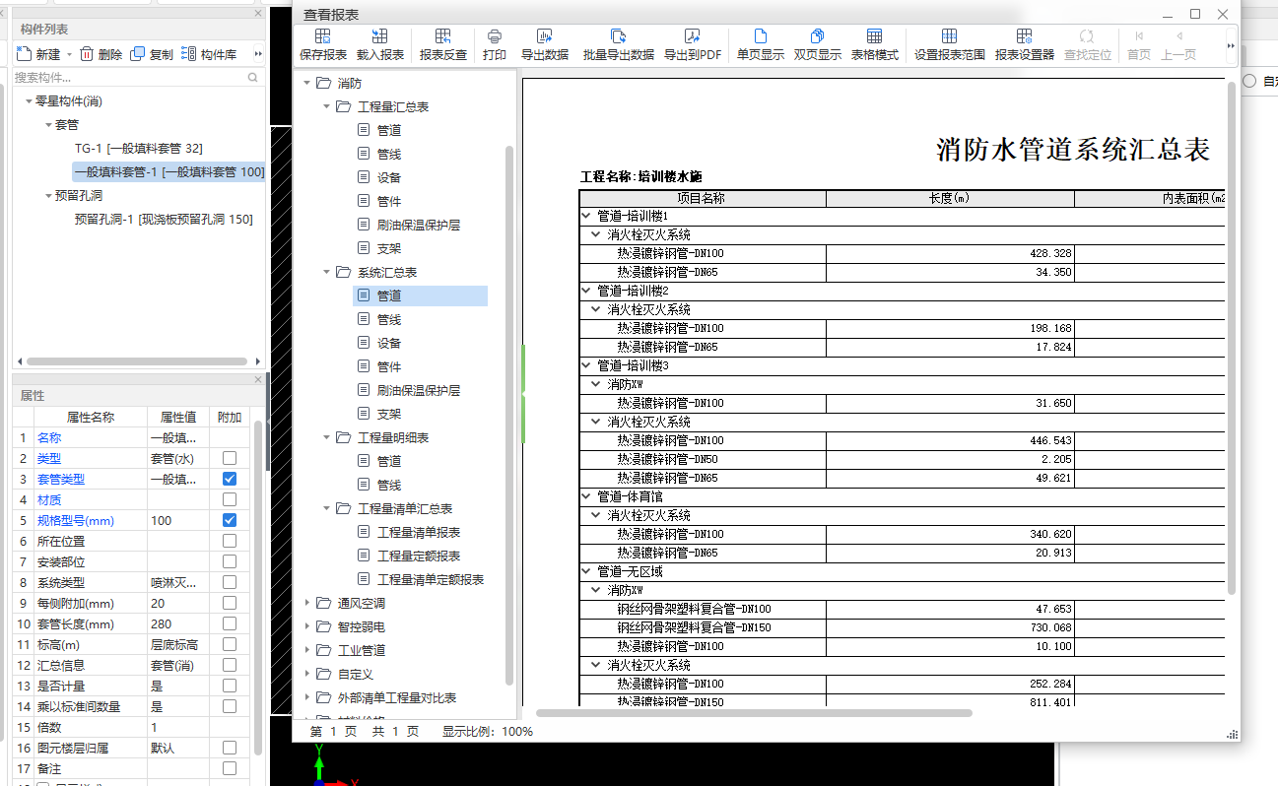Click the 项目名称 column header
The height and width of the screenshot is (786, 1278).
click(702, 198)
